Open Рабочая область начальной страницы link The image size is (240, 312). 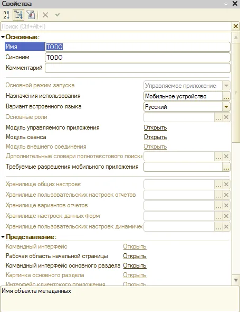click(135, 256)
